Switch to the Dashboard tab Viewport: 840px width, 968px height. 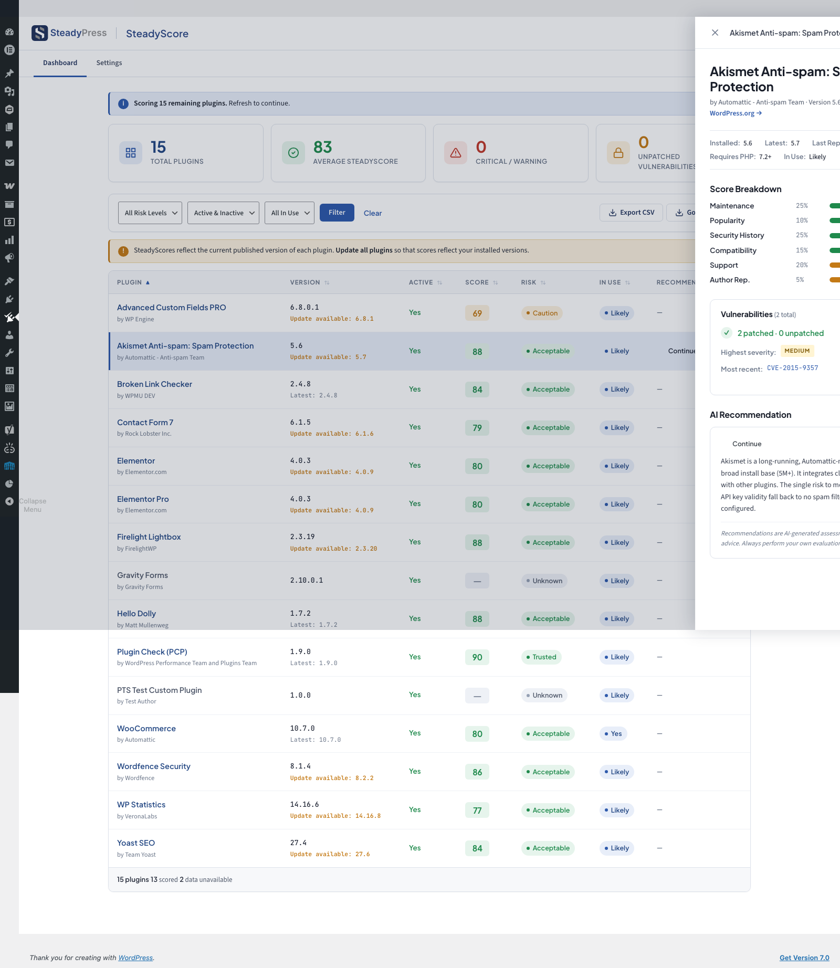pyautogui.click(x=60, y=63)
